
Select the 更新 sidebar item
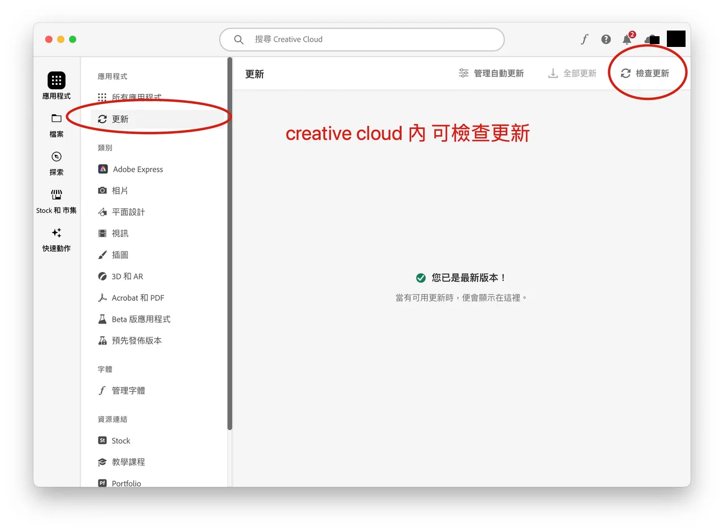[160, 119]
